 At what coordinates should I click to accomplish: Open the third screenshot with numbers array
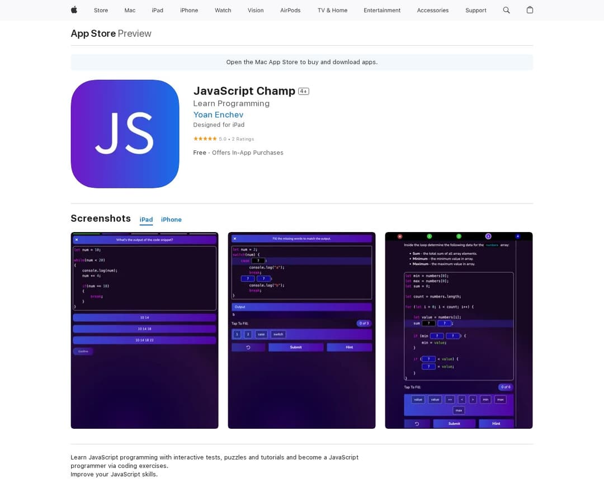[459, 330]
